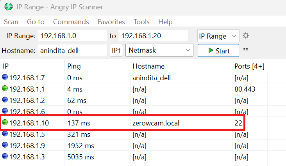The width and height of the screenshot is (286, 166).
Task: Click the Angry IP Scanner app logo
Action: [8, 7]
